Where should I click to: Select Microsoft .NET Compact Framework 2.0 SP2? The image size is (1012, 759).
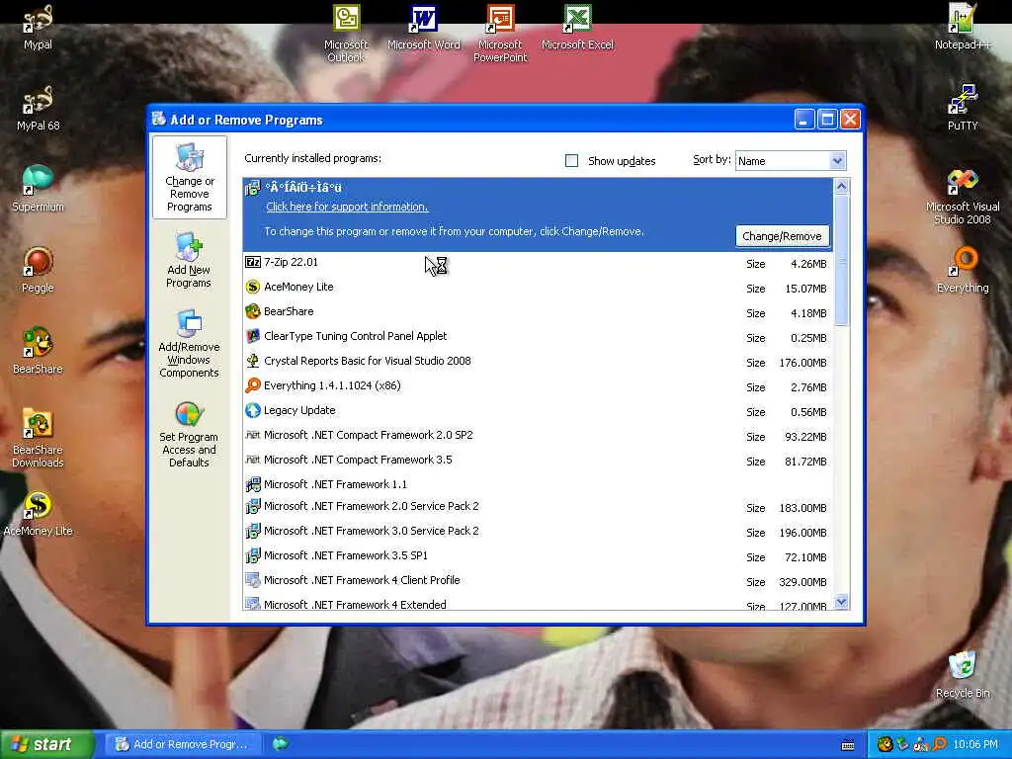pos(538,436)
